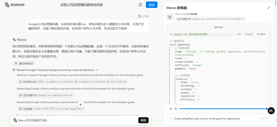This screenshot has height=127, width=277.
Task: Open the document copy icon beside login
Action: 140,5
